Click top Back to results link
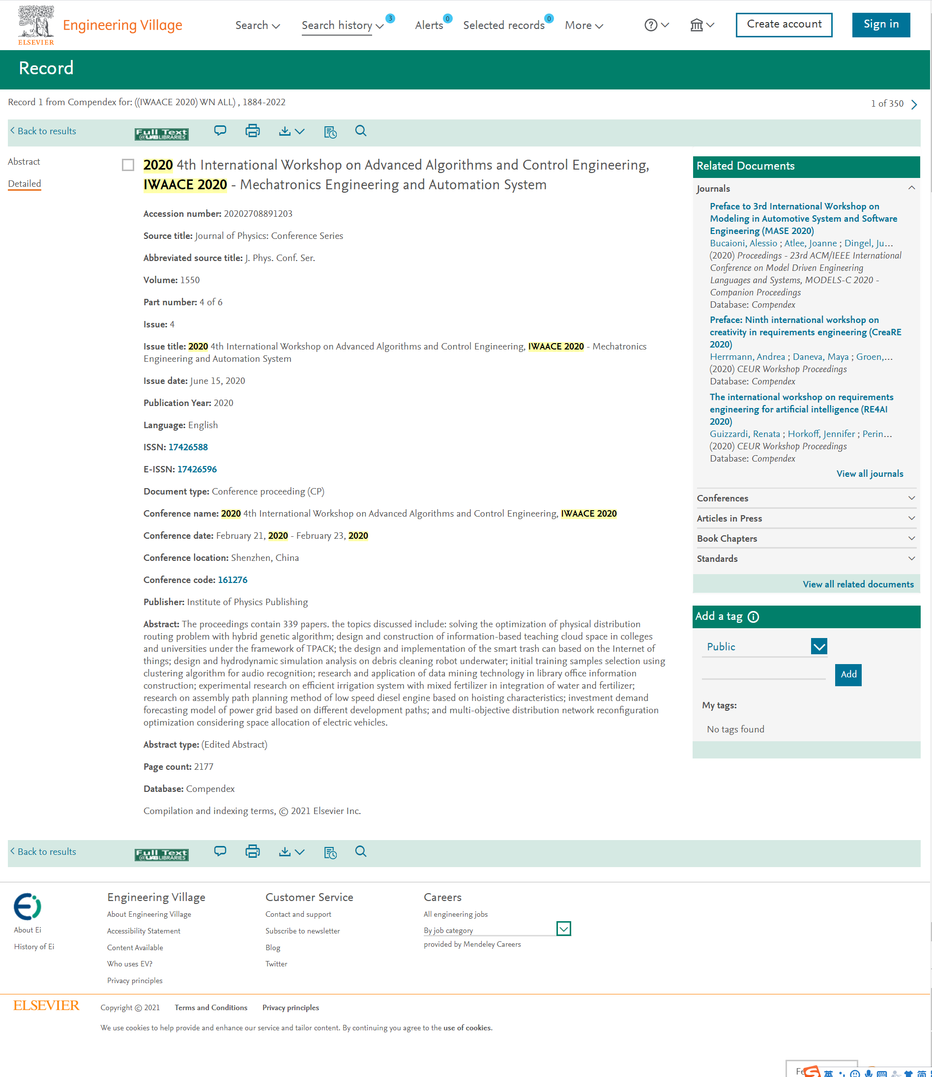 (43, 131)
